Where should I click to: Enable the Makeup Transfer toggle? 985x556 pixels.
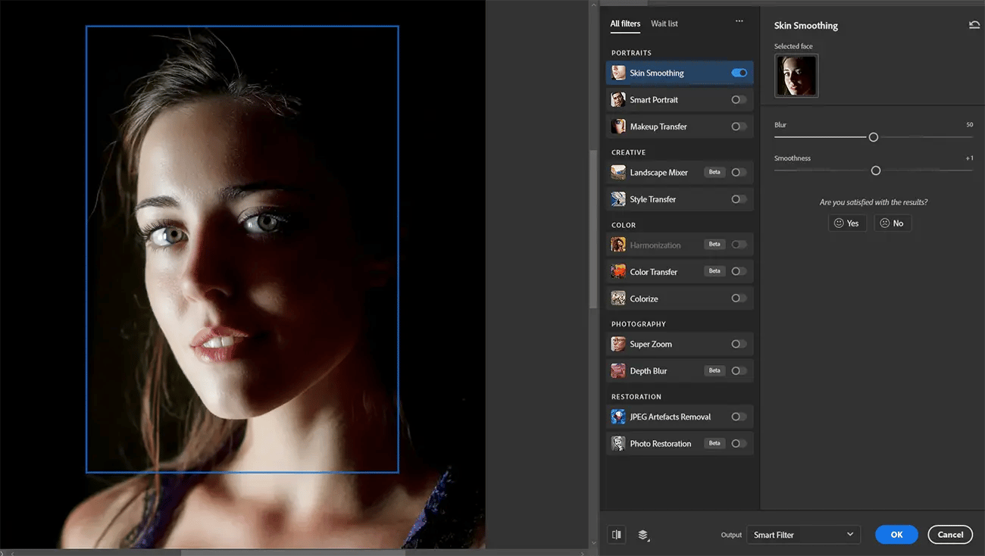[x=739, y=127]
